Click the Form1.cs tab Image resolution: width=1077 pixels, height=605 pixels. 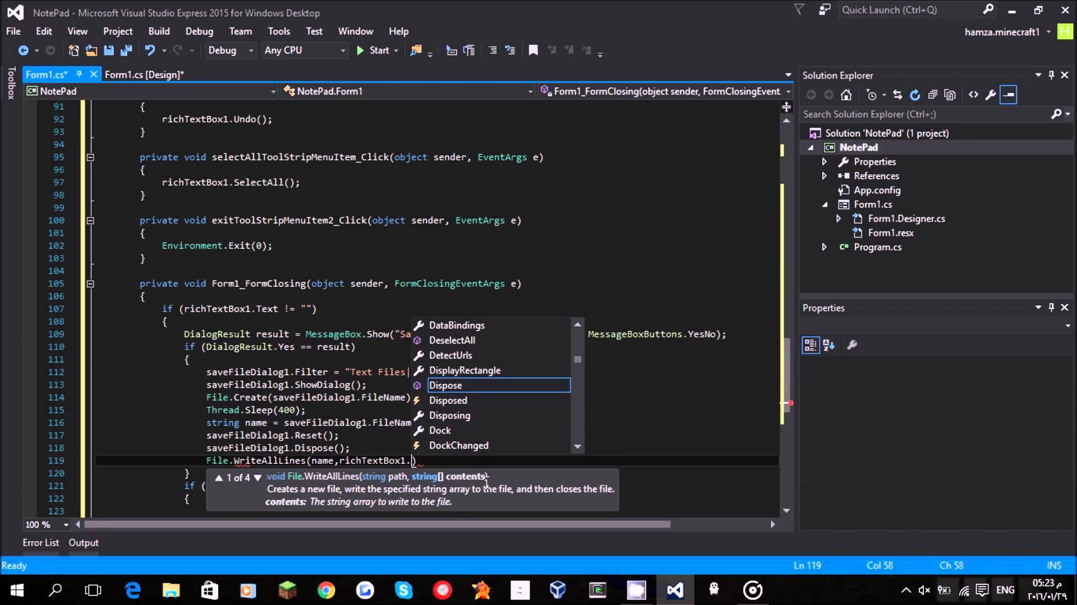(46, 75)
